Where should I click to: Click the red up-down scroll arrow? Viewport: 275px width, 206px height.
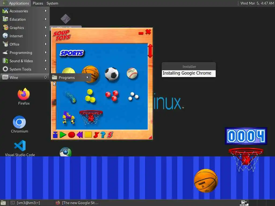click(150, 51)
